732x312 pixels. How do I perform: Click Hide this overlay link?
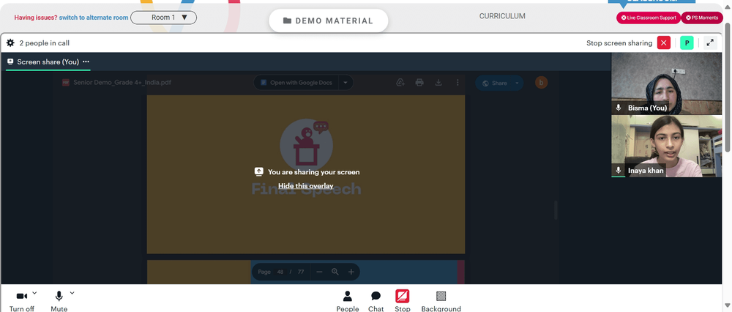[x=306, y=186]
